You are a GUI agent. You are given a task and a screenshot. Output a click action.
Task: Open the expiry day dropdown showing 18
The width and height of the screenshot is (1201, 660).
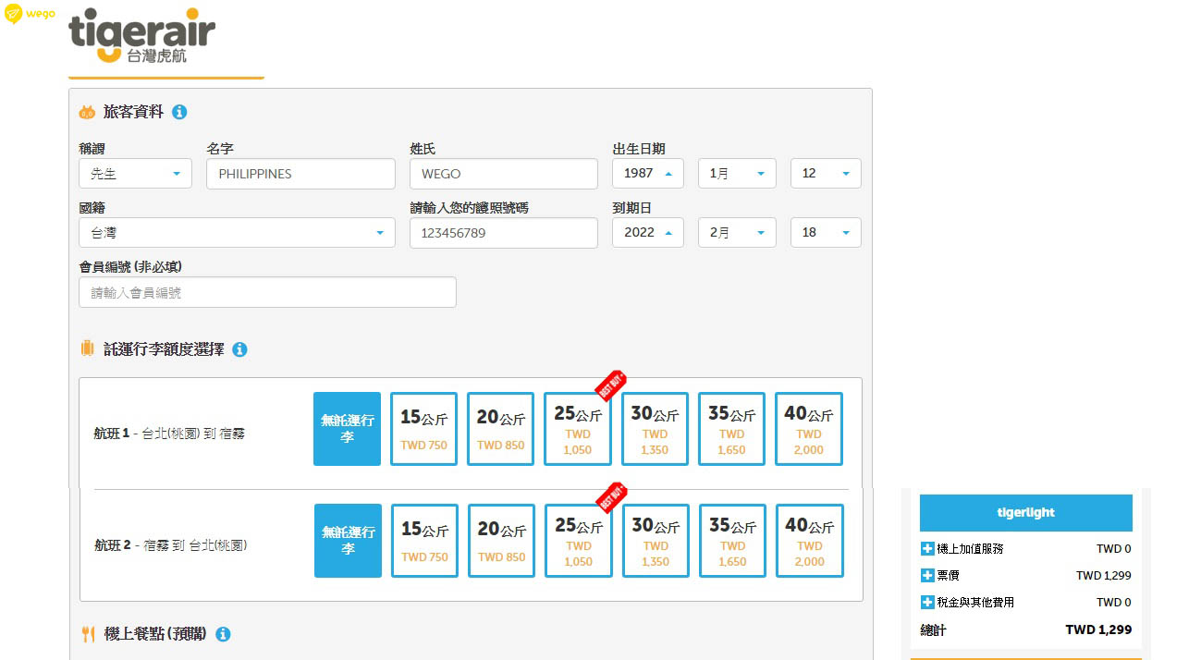(826, 233)
